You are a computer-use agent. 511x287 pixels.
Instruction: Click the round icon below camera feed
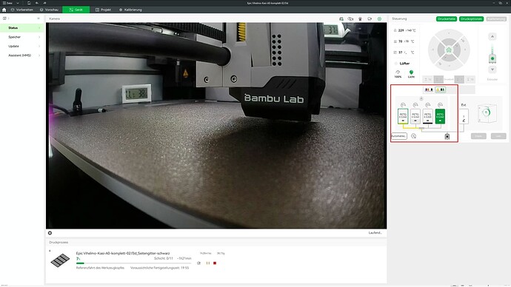tap(50, 233)
